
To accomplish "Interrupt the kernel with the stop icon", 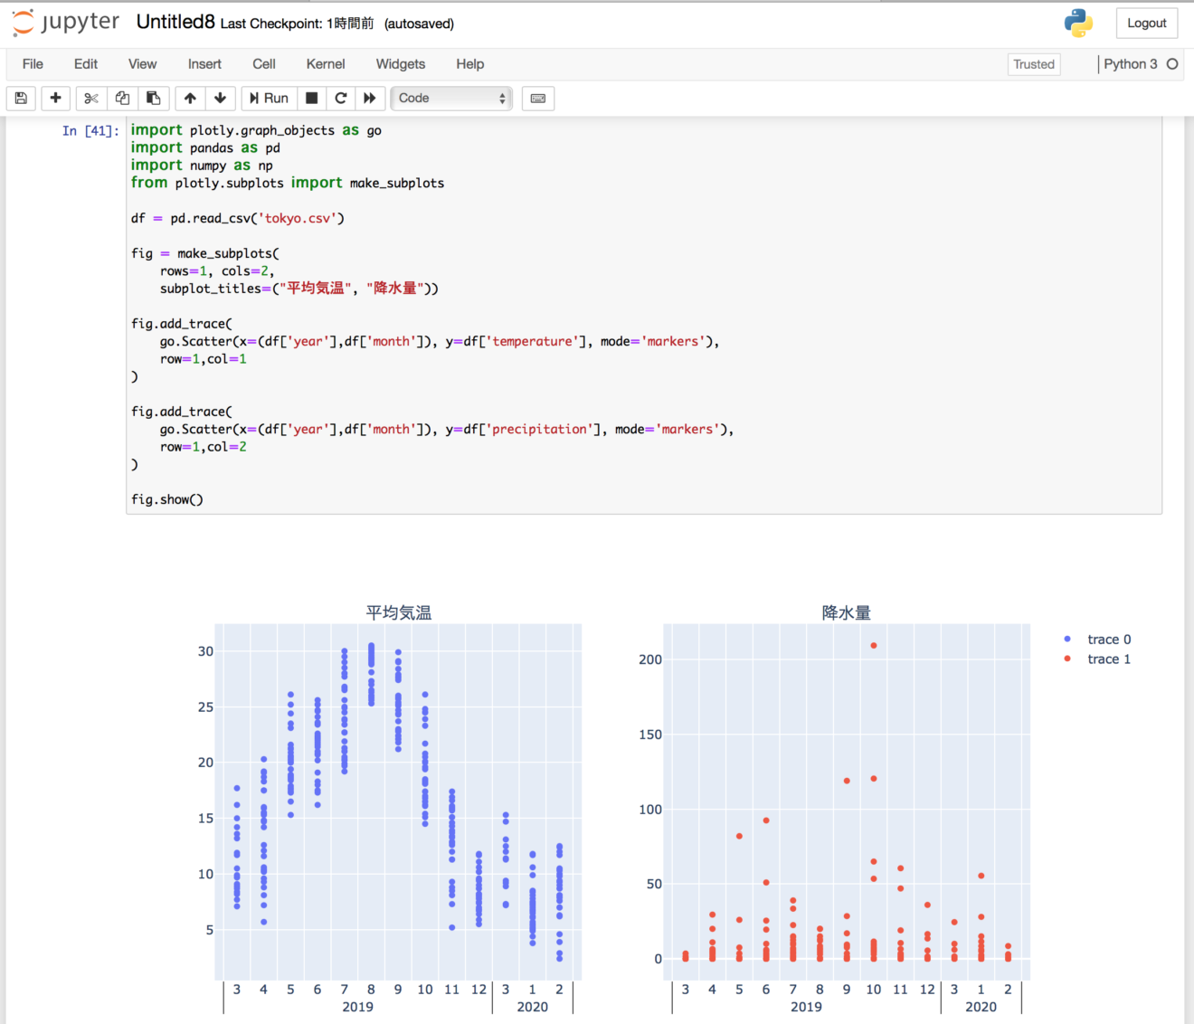I will click(311, 98).
